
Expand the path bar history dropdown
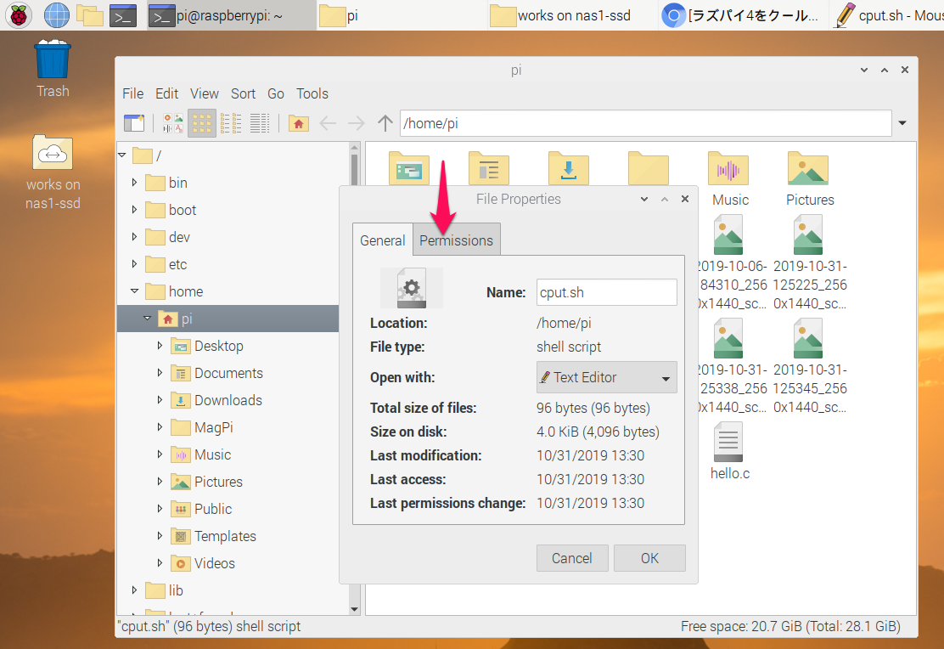point(902,123)
